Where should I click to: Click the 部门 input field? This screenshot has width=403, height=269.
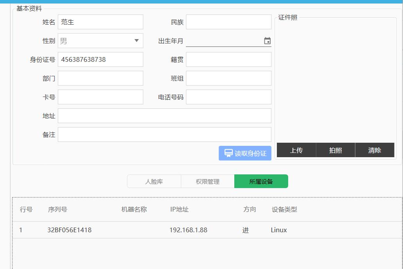100,78
